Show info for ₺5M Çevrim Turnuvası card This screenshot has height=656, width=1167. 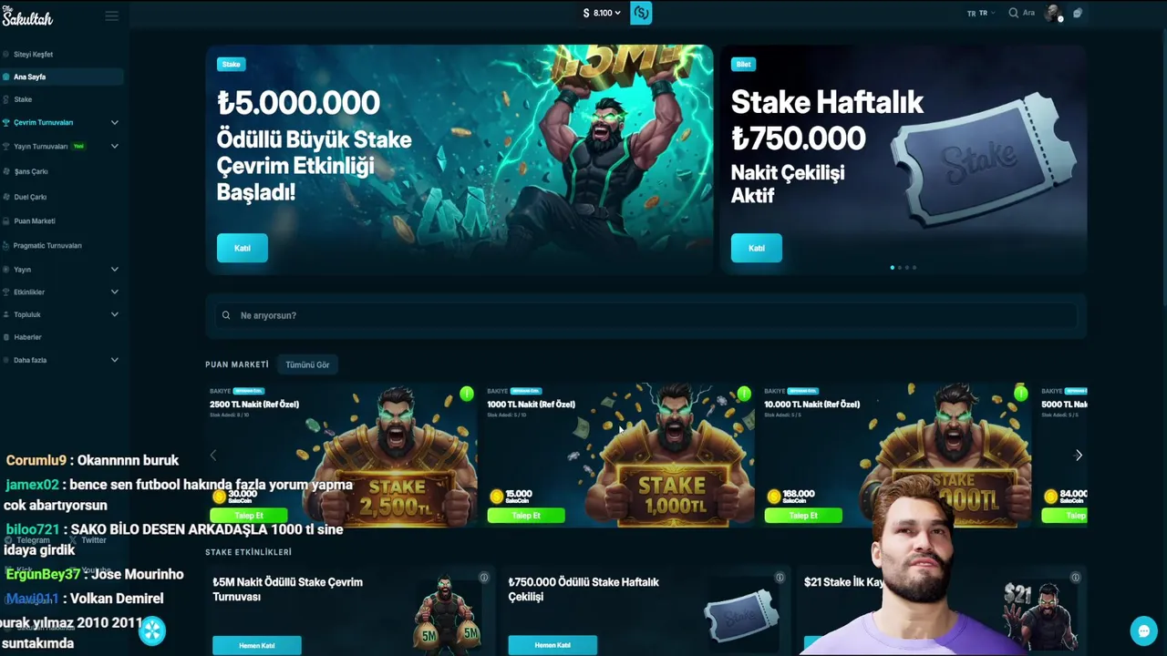tap(484, 578)
